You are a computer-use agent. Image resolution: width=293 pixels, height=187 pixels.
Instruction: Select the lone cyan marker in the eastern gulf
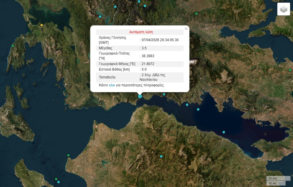pos(224,132)
